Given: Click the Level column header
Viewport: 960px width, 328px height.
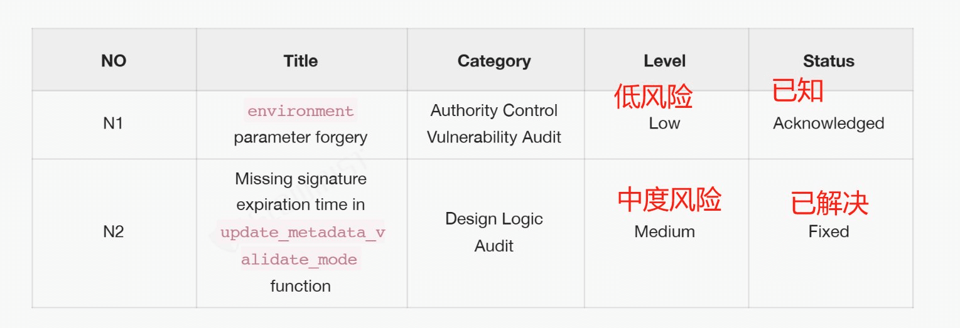Looking at the screenshot, I should coord(665,61).
